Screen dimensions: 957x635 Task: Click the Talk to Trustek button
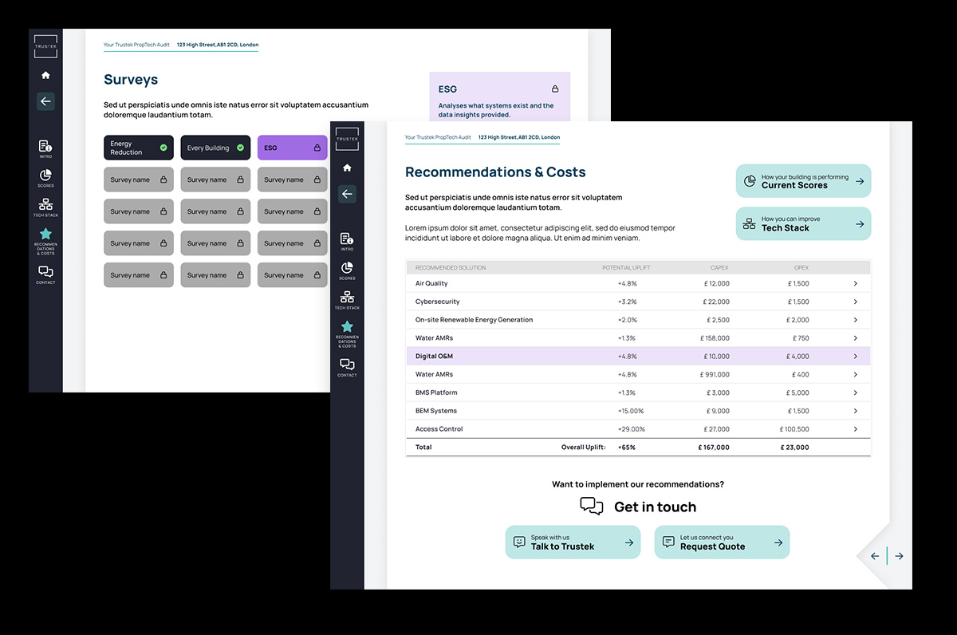[573, 542]
